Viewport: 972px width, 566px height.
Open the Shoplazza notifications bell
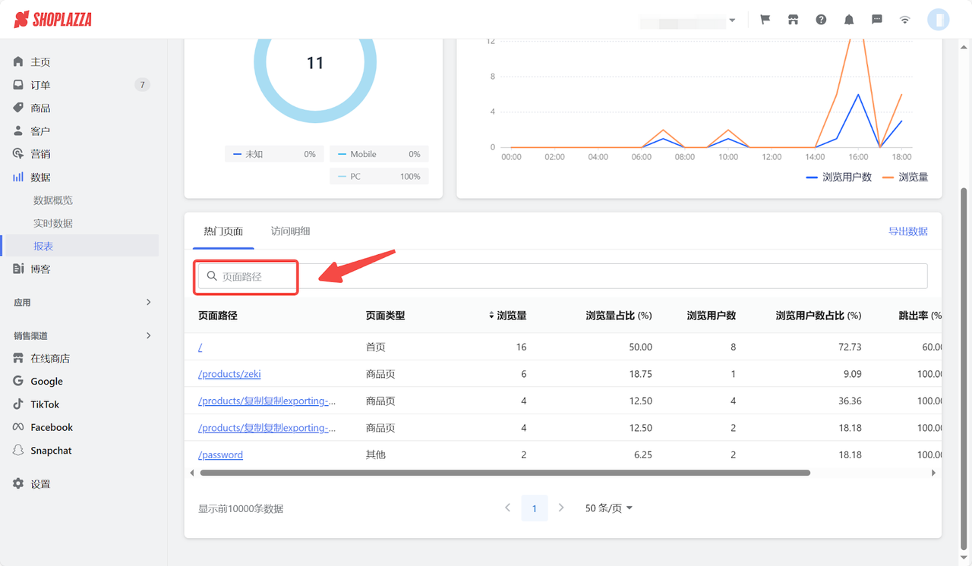(849, 19)
